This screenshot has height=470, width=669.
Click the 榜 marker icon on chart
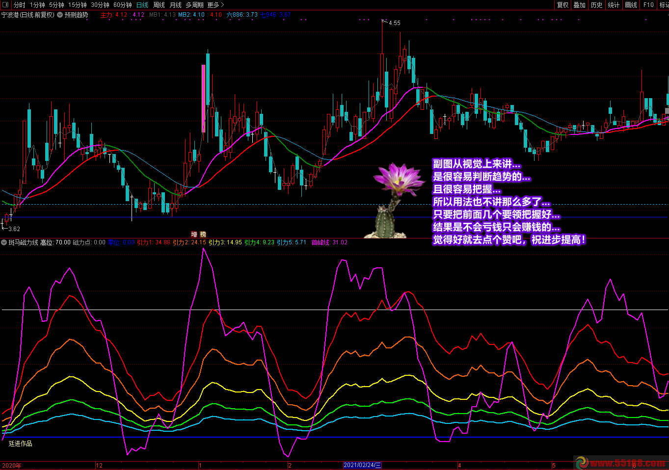(x=203, y=235)
